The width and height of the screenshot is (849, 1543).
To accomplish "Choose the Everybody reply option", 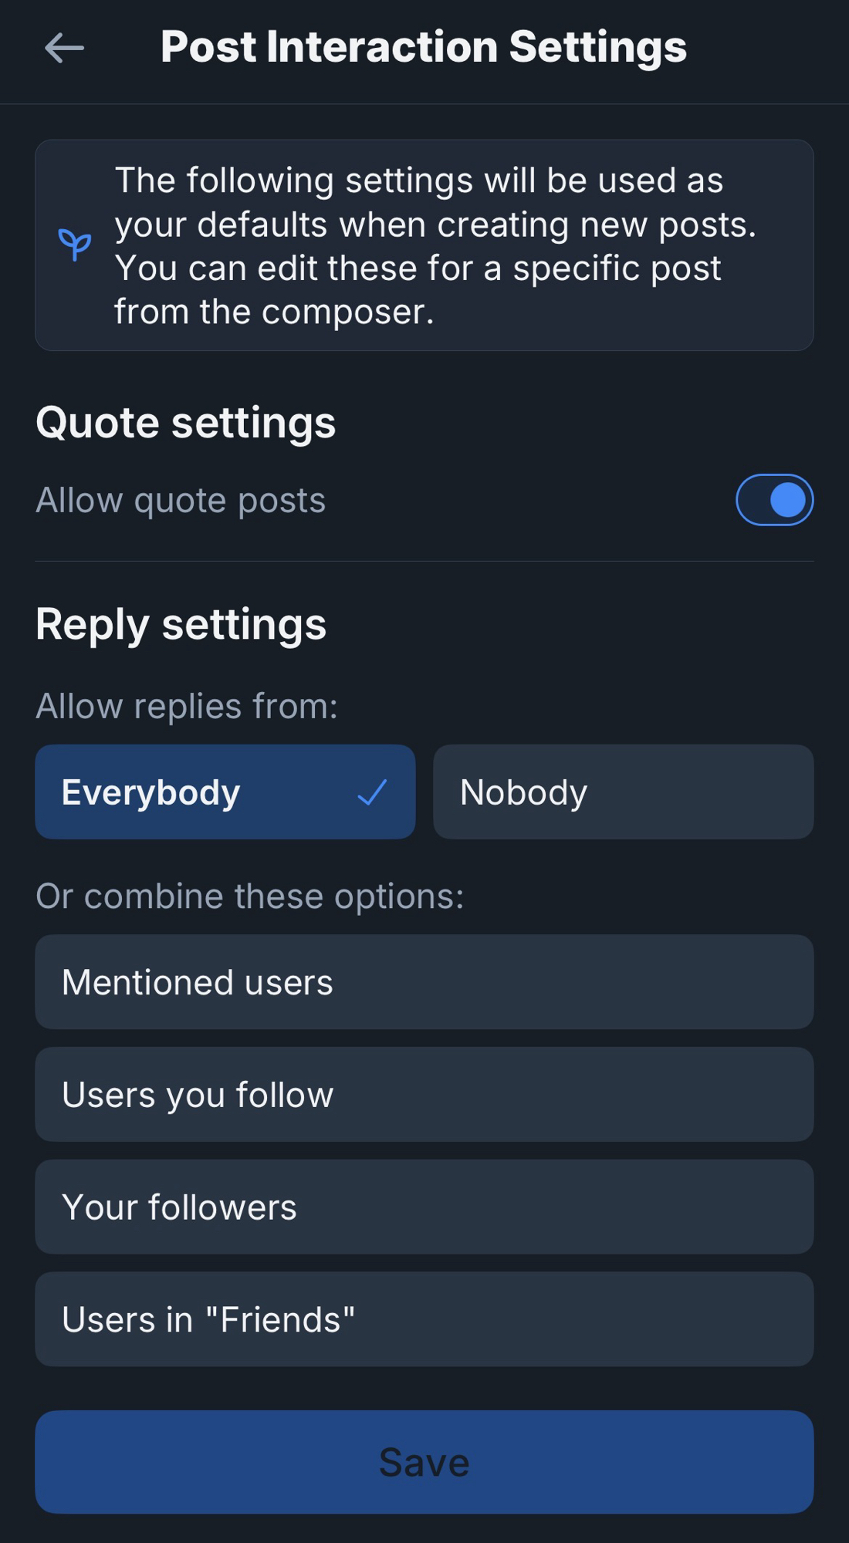I will point(225,792).
